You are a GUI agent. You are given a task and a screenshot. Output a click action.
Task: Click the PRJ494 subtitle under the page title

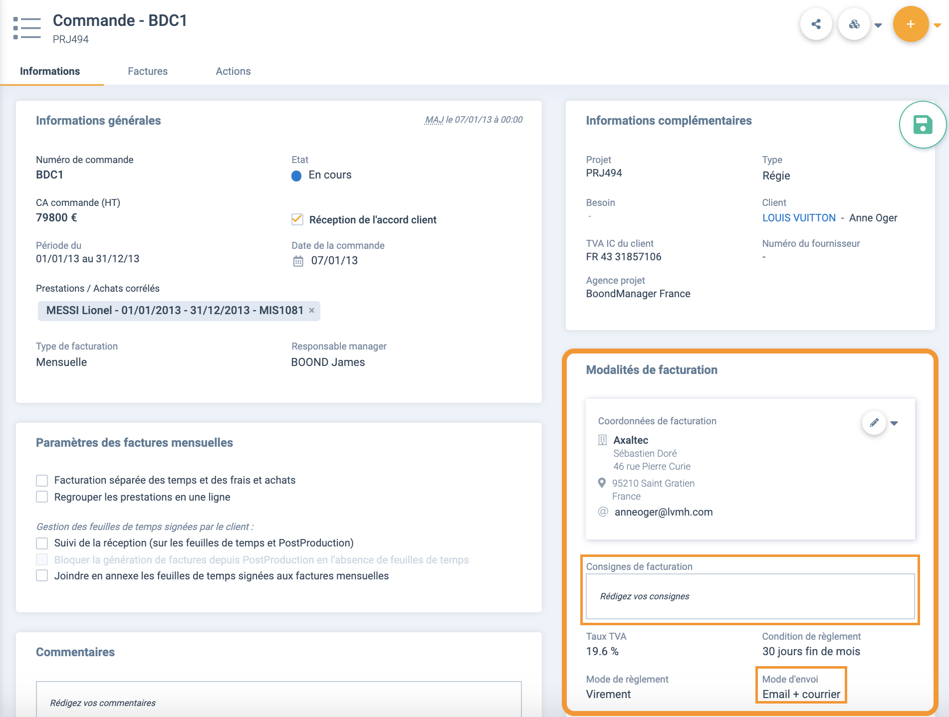tap(71, 39)
